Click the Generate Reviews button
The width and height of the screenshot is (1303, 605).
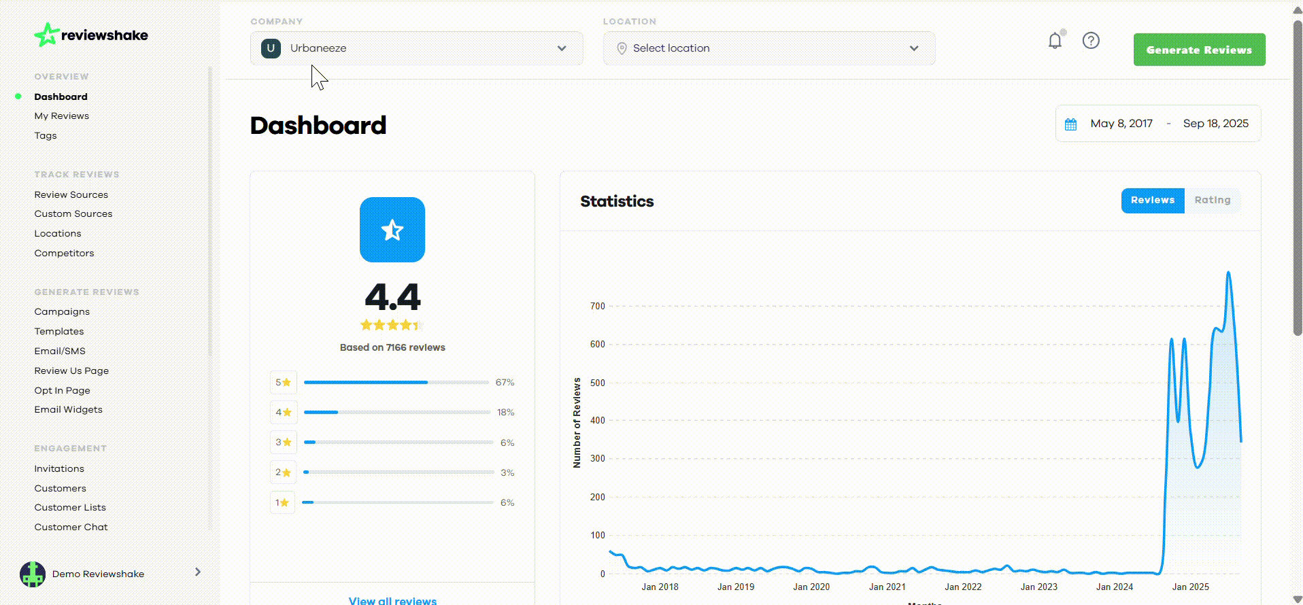coord(1199,50)
